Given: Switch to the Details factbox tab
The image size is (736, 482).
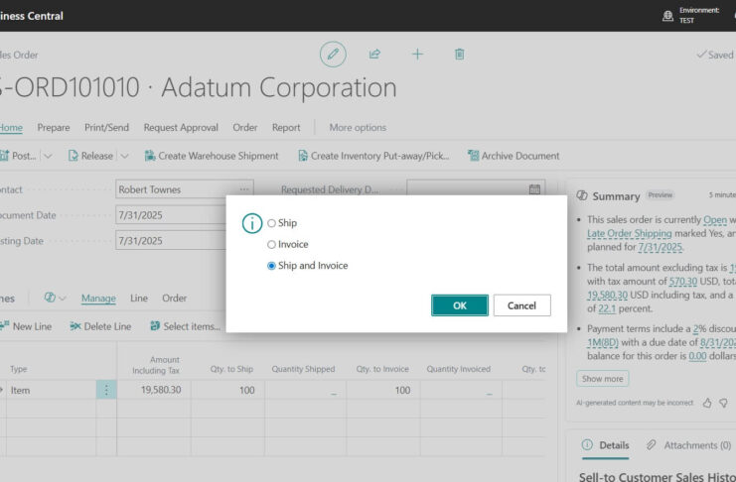Looking at the screenshot, I should [606, 445].
